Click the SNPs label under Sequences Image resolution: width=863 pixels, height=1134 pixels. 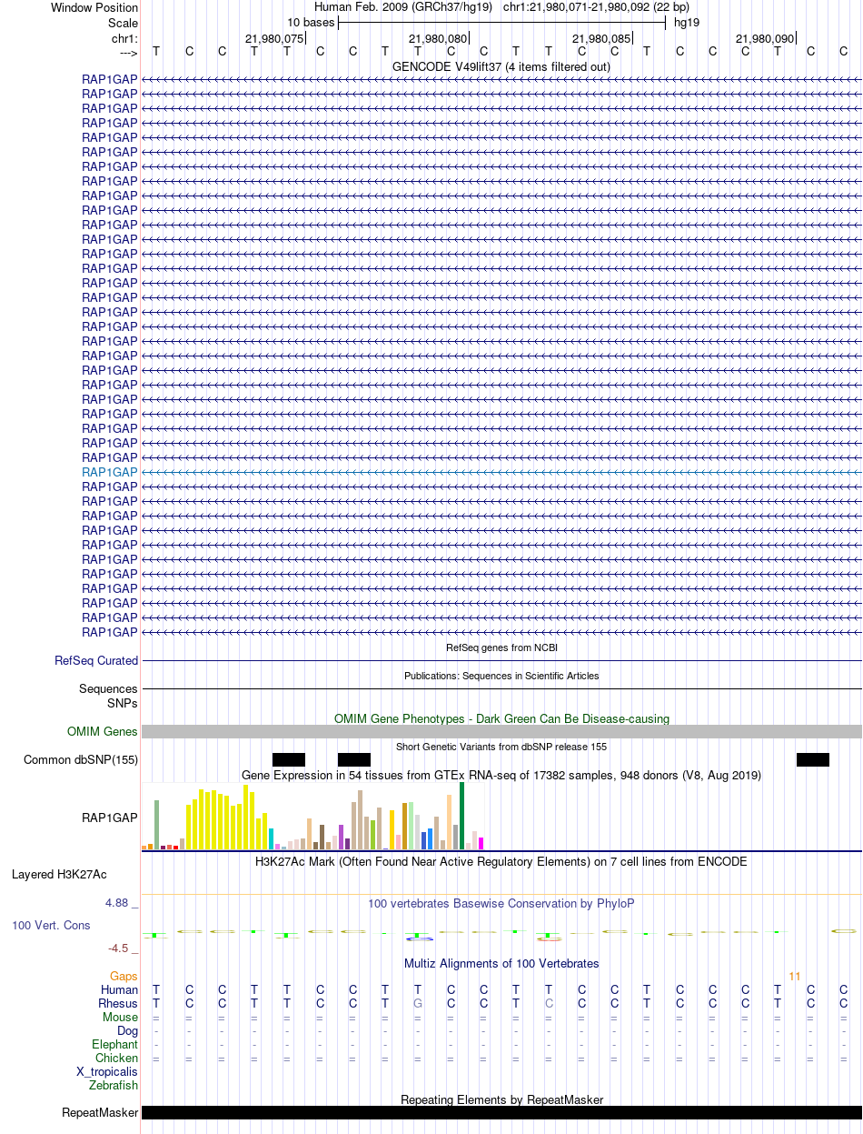click(123, 703)
